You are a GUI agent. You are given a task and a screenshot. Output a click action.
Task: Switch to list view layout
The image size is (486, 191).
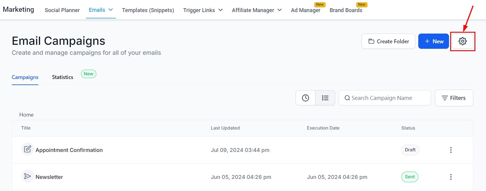click(x=325, y=98)
